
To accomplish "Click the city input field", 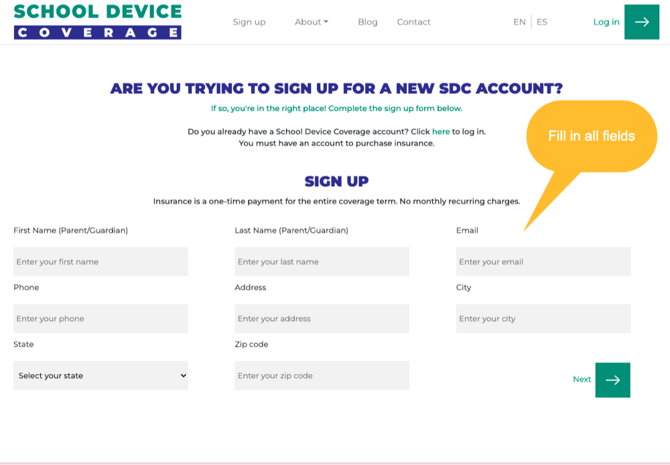I will [x=543, y=318].
